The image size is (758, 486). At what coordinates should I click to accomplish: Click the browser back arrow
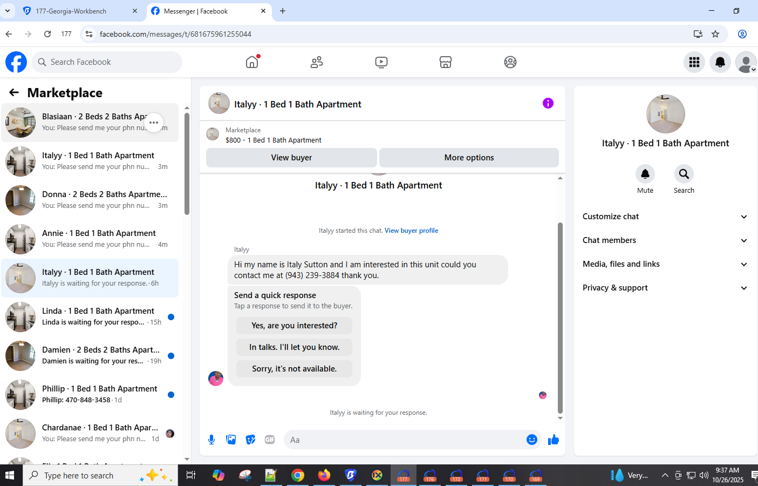point(9,34)
